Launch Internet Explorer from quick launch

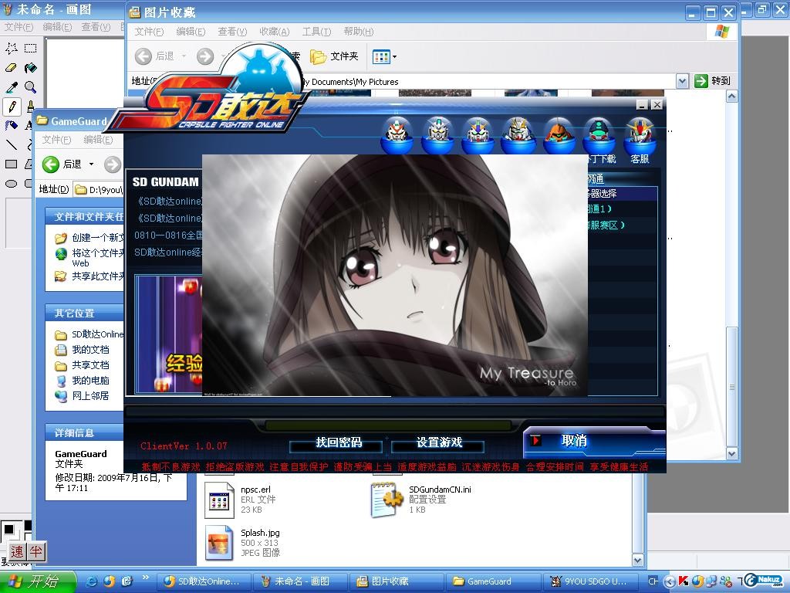(x=93, y=581)
